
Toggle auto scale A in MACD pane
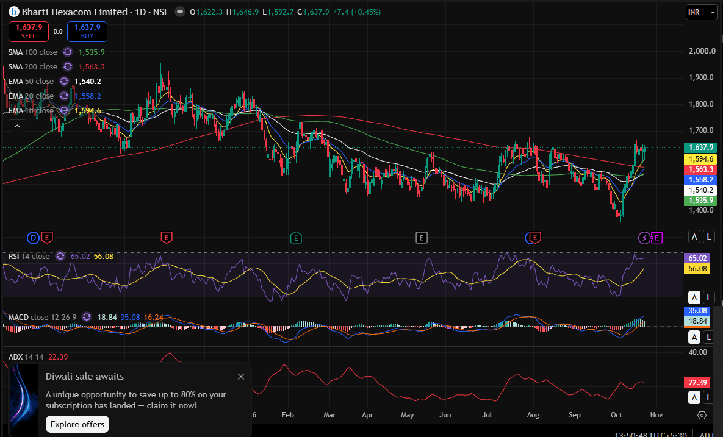click(694, 337)
